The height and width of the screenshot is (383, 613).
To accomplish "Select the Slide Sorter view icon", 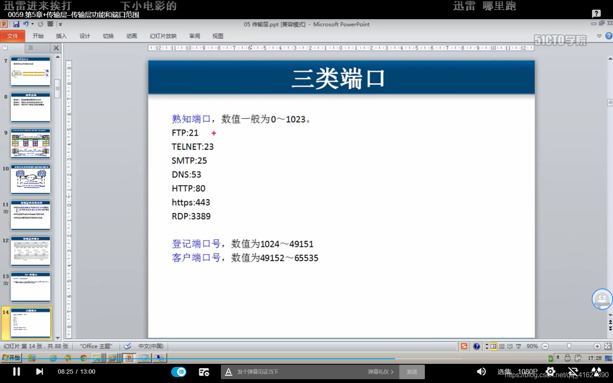I will coord(501,346).
